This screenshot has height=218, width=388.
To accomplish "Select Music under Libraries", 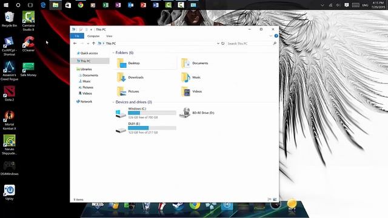I will coord(85,81).
